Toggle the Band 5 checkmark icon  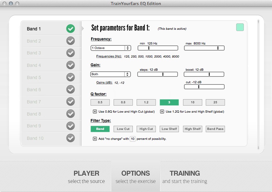pos(70,77)
